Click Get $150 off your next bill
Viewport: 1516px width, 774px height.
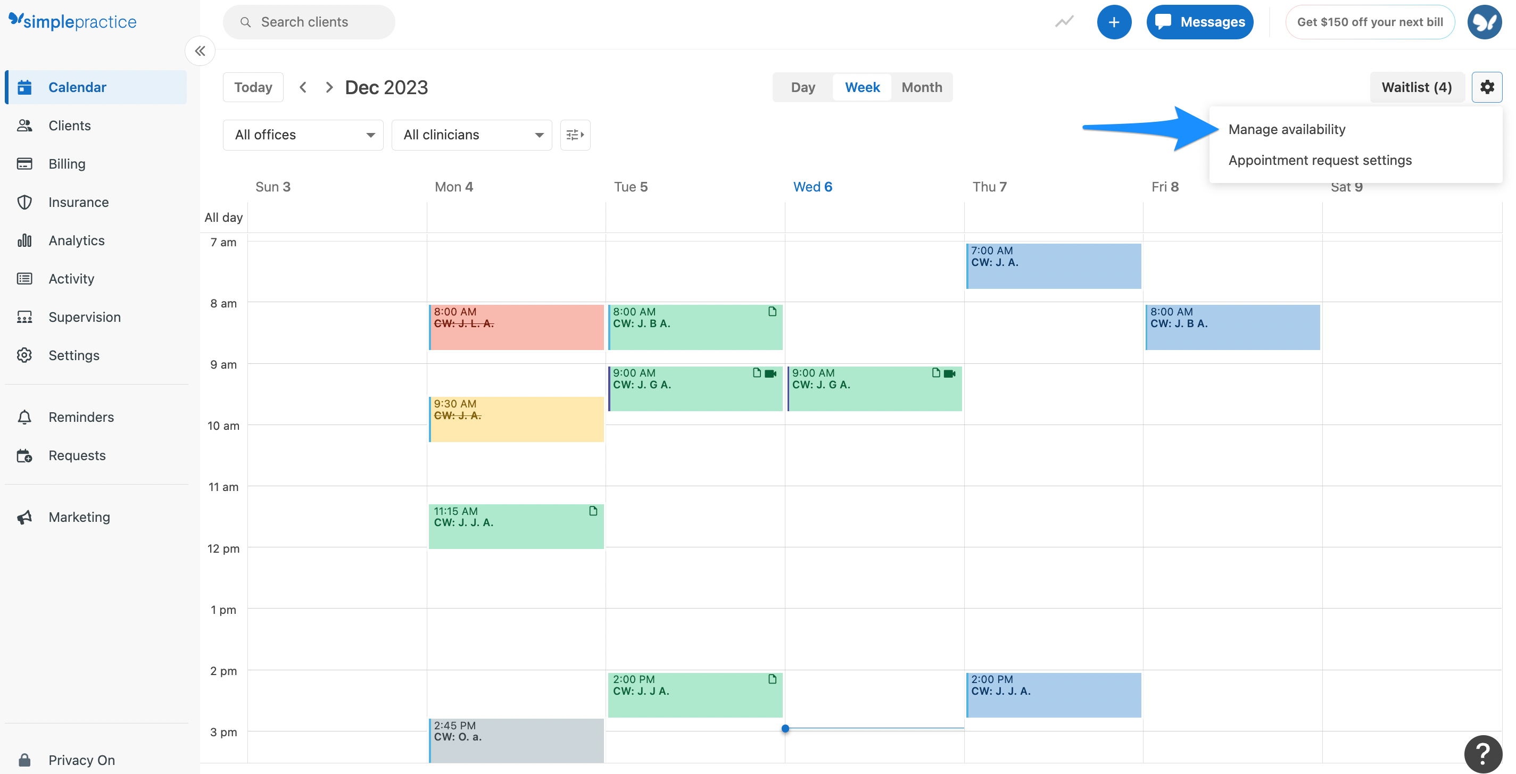click(1371, 22)
